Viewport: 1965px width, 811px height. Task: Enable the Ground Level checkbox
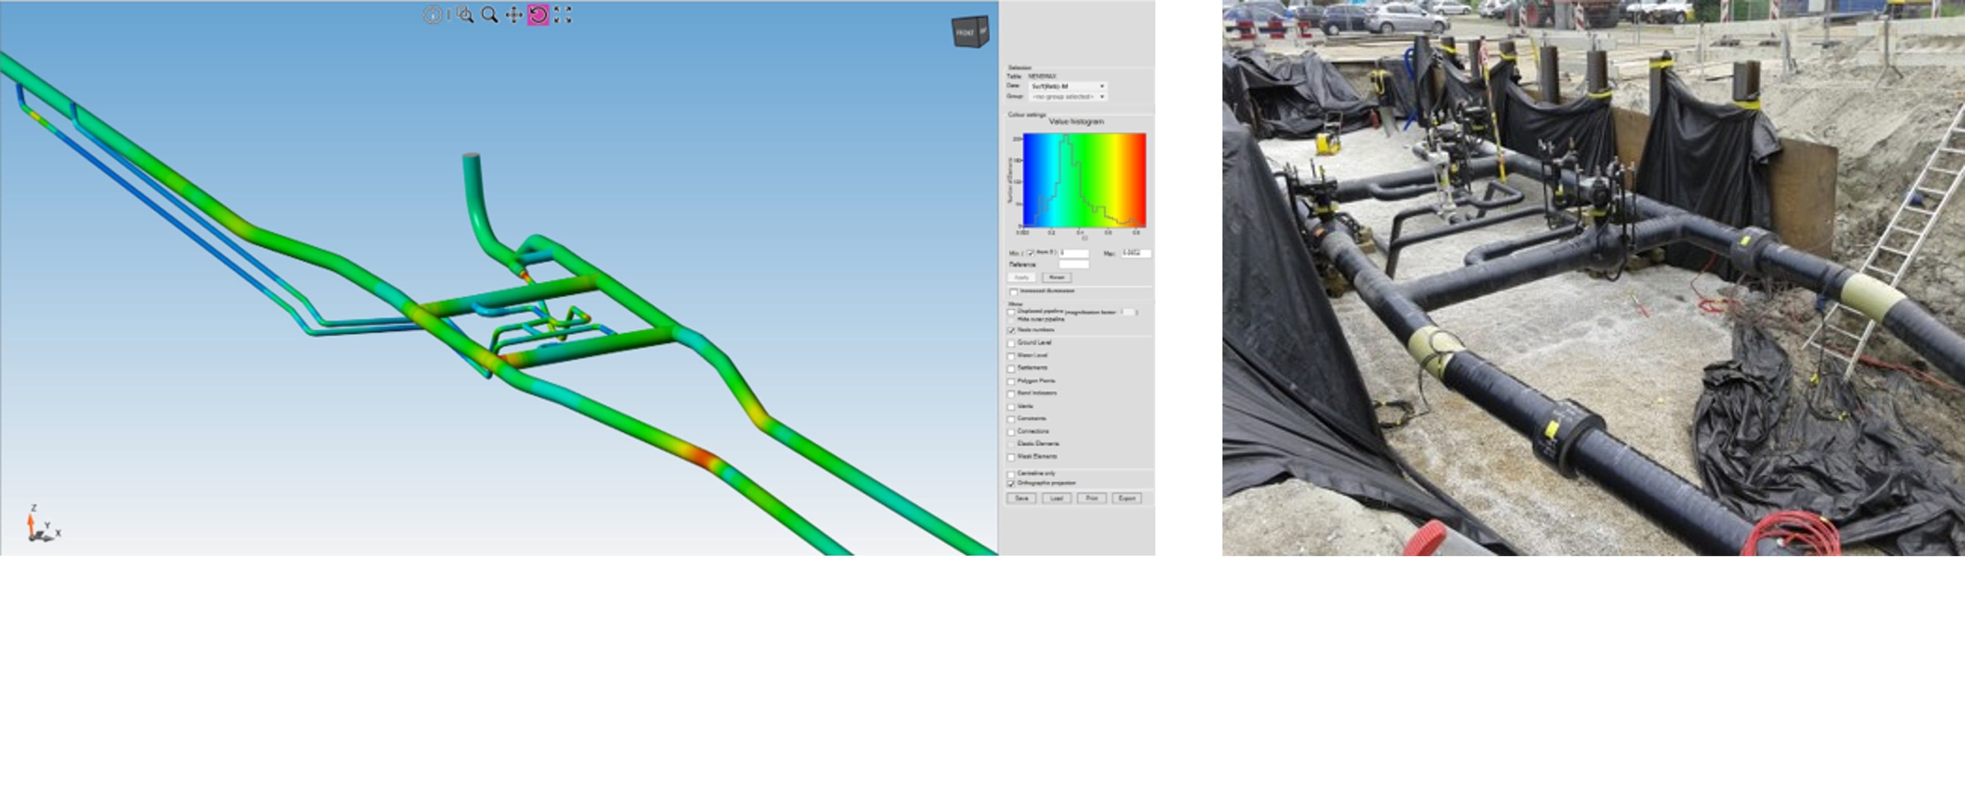pos(1012,344)
